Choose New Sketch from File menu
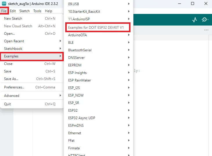This screenshot has height=156, width=212. 32,19
